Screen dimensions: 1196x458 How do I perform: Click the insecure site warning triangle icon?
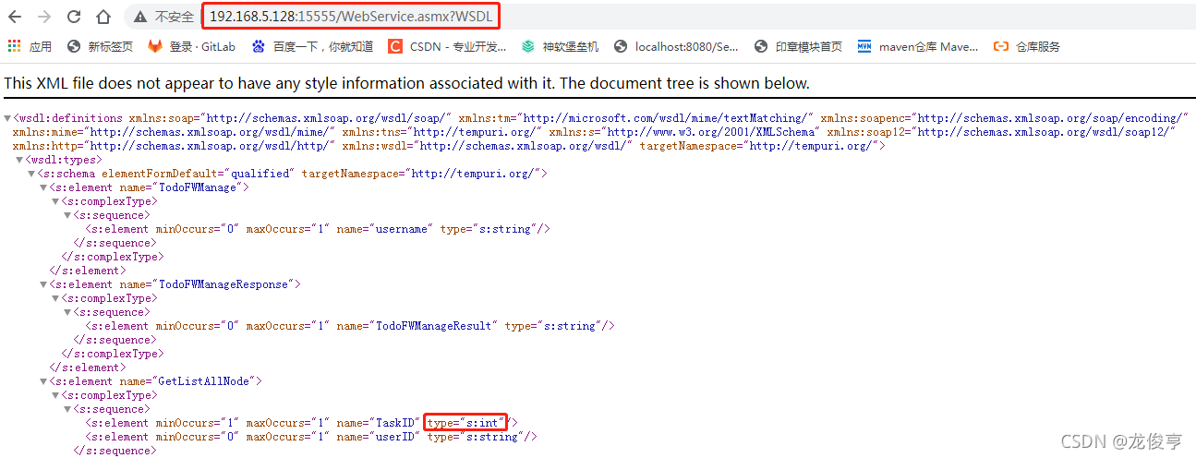140,17
